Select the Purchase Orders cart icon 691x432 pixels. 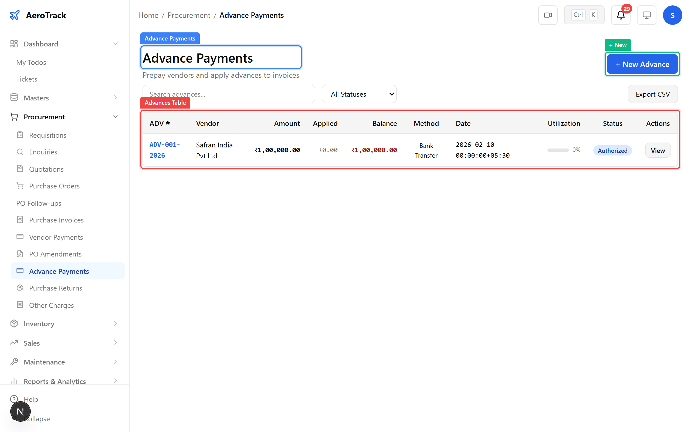pos(20,186)
